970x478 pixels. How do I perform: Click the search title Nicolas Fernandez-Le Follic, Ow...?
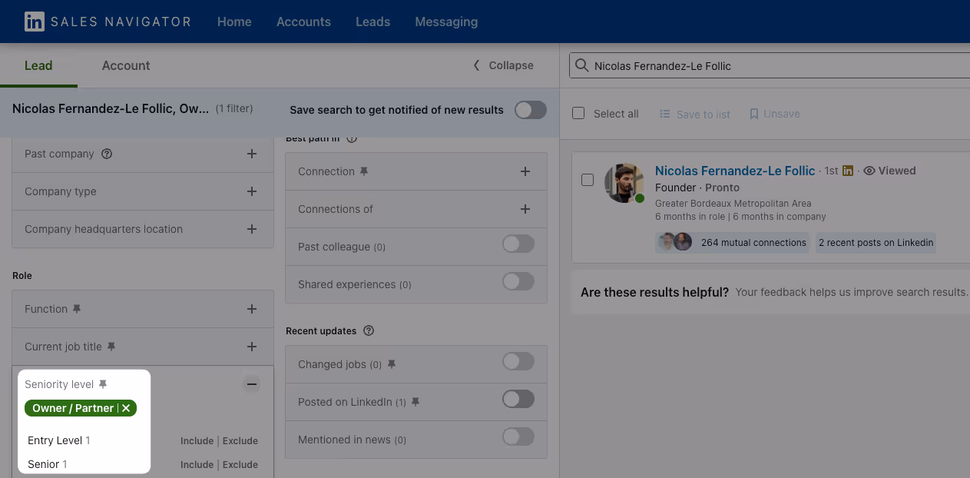click(x=111, y=109)
